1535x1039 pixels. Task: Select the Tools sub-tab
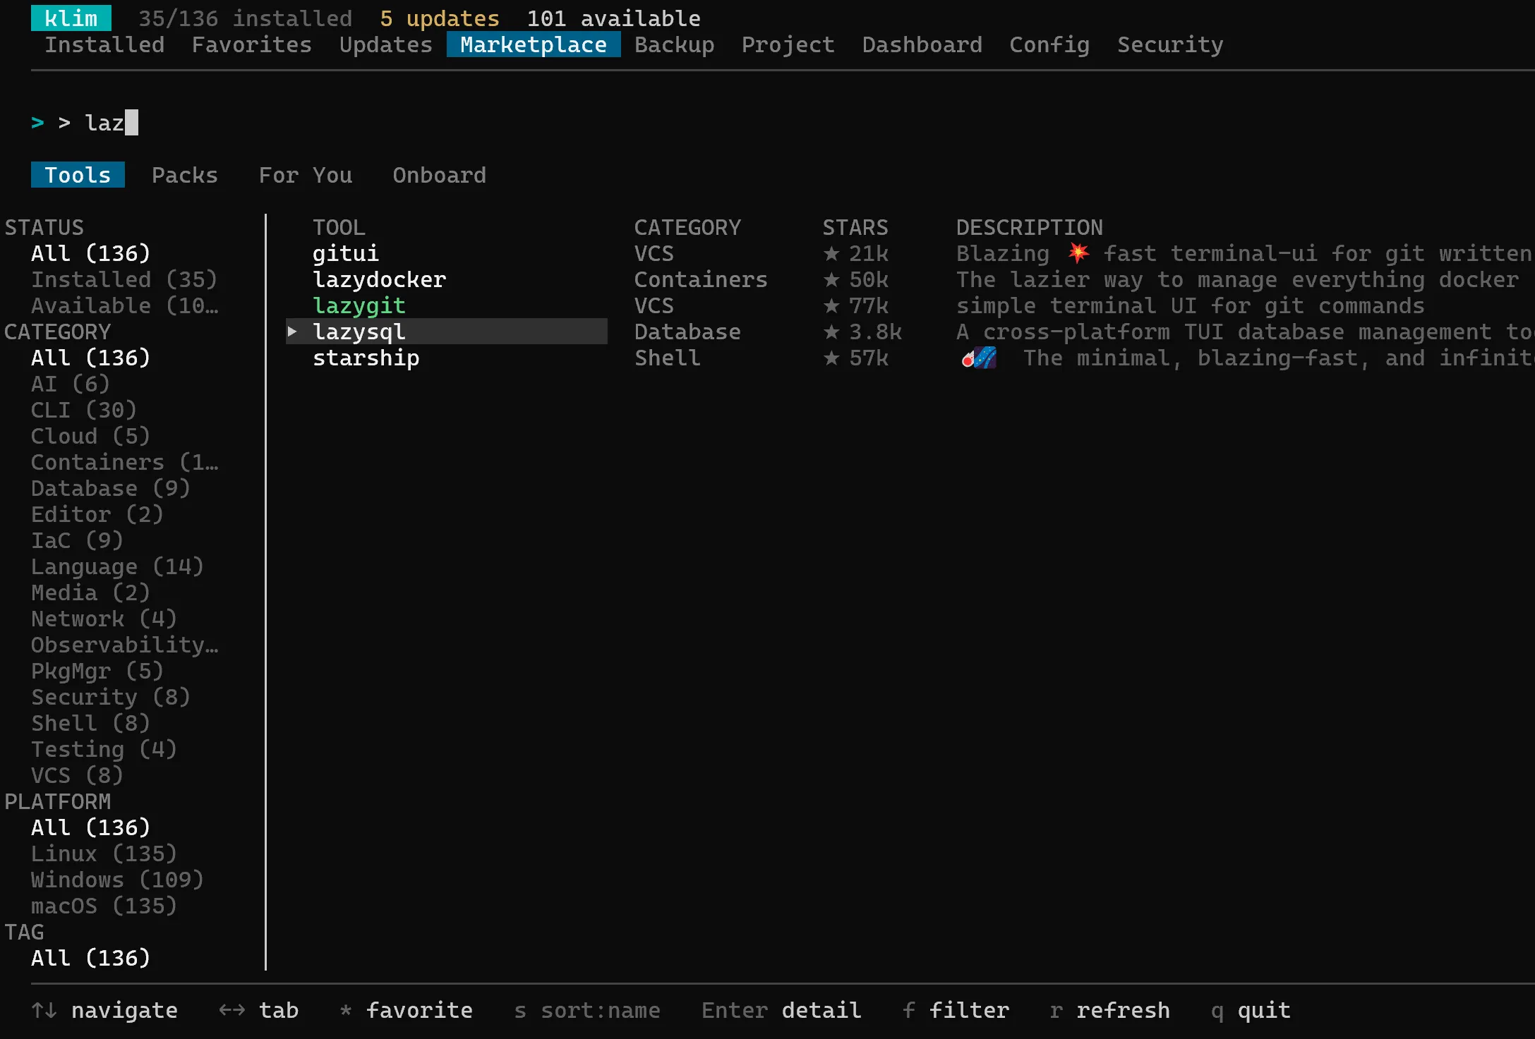[x=78, y=175]
